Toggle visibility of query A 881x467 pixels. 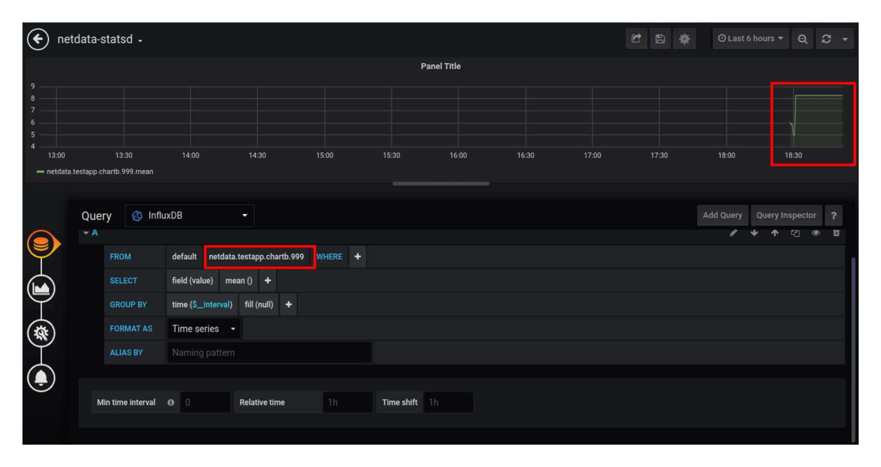815,233
